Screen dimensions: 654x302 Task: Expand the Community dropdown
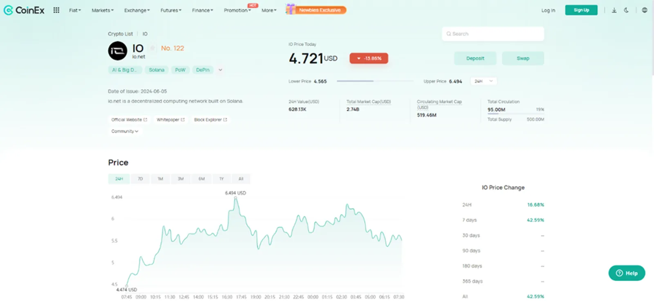tap(125, 131)
